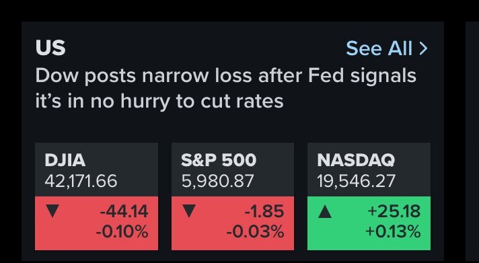Click the red -1.85 S&P change box
The image size is (479, 263).
click(x=233, y=223)
